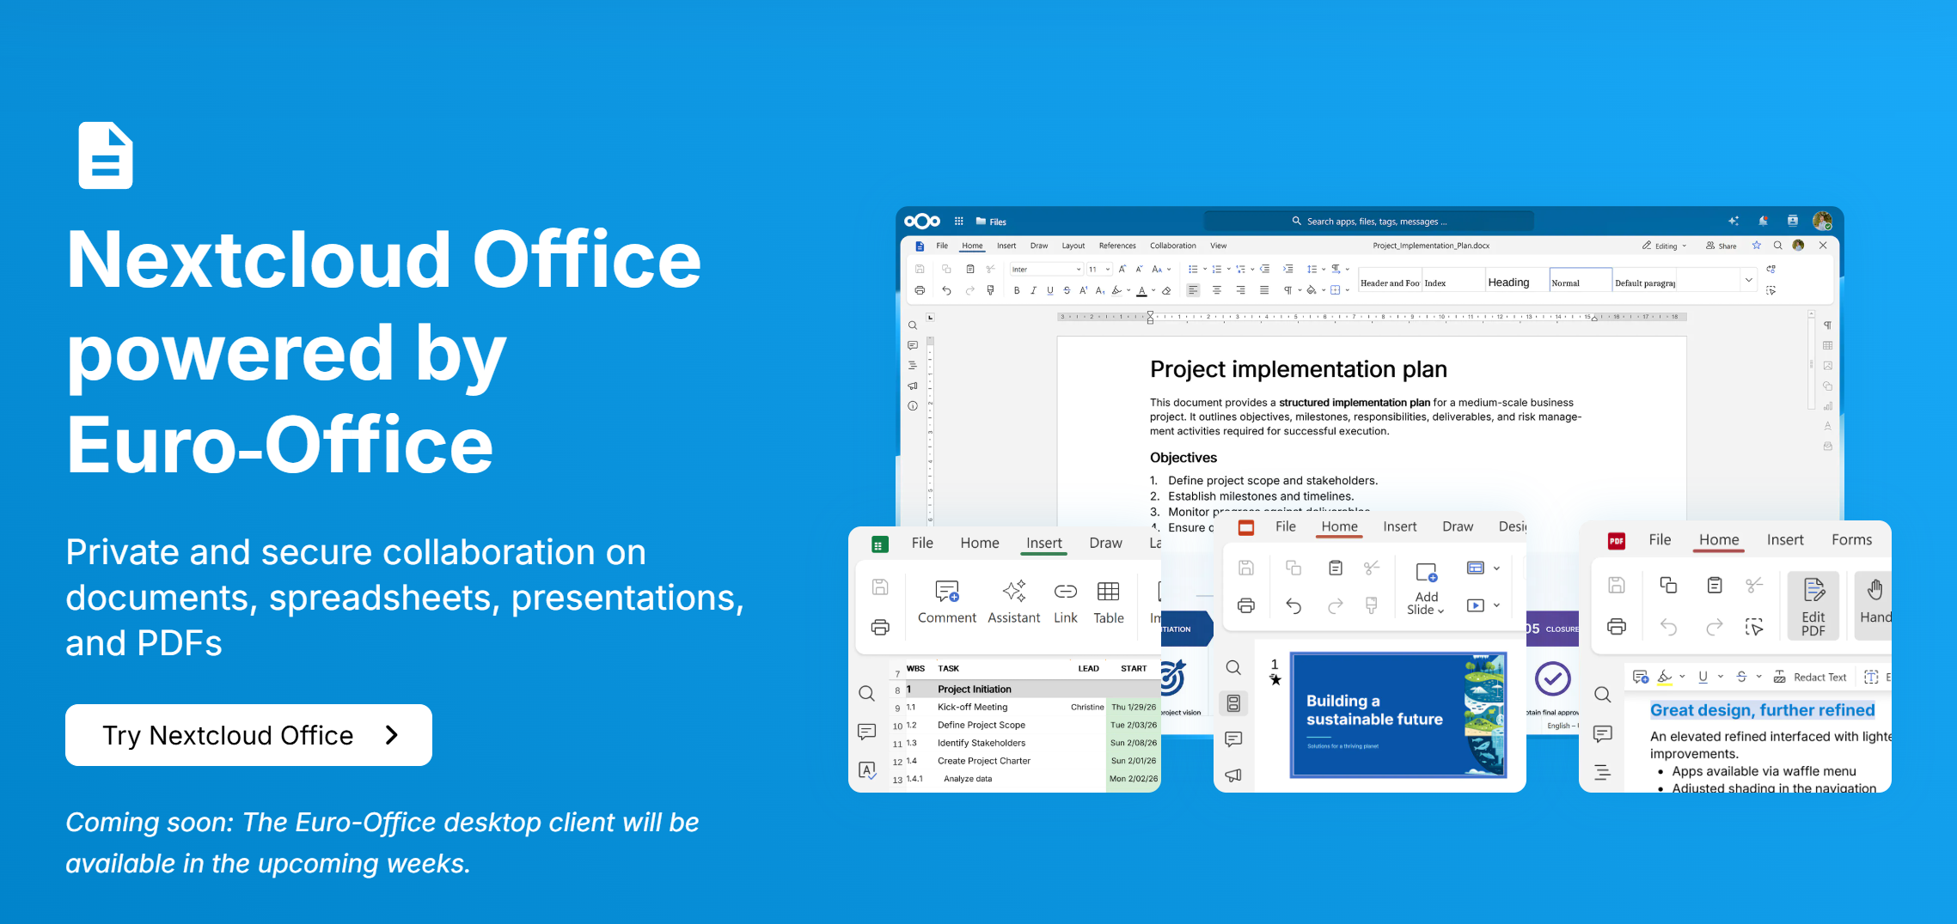Click the Try Nextcloud Office button
Viewport: 1957px width, 924px height.
(x=248, y=735)
